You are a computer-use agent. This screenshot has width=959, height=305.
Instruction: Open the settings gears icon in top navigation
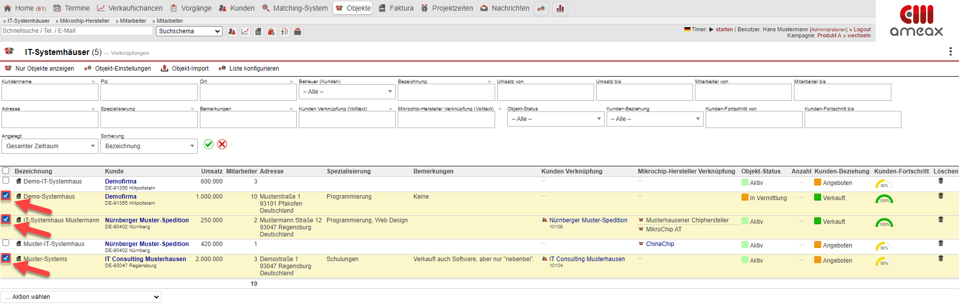pyautogui.click(x=541, y=9)
